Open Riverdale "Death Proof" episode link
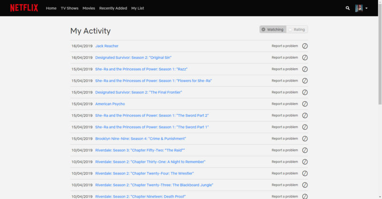Viewport: 382px width, 199px height. point(140,196)
